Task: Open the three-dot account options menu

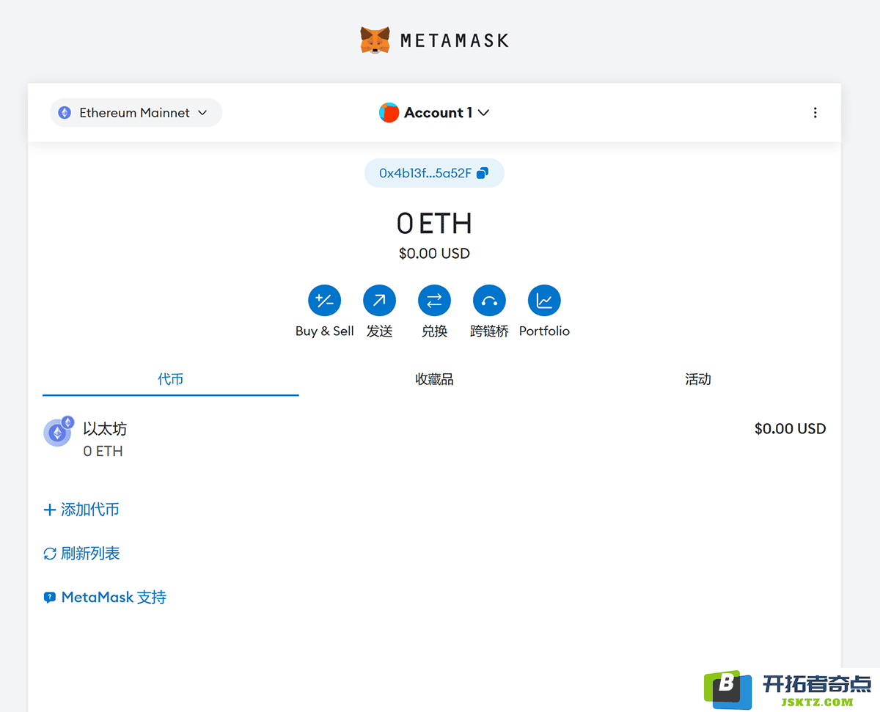Action: tap(815, 113)
